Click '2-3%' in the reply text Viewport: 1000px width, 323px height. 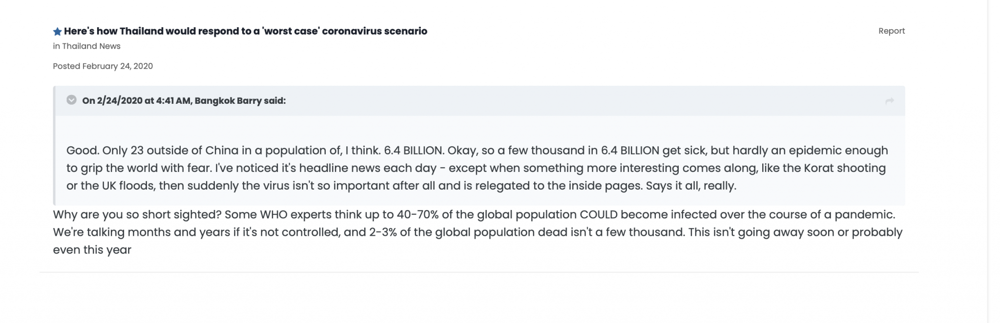click(383, 232)
